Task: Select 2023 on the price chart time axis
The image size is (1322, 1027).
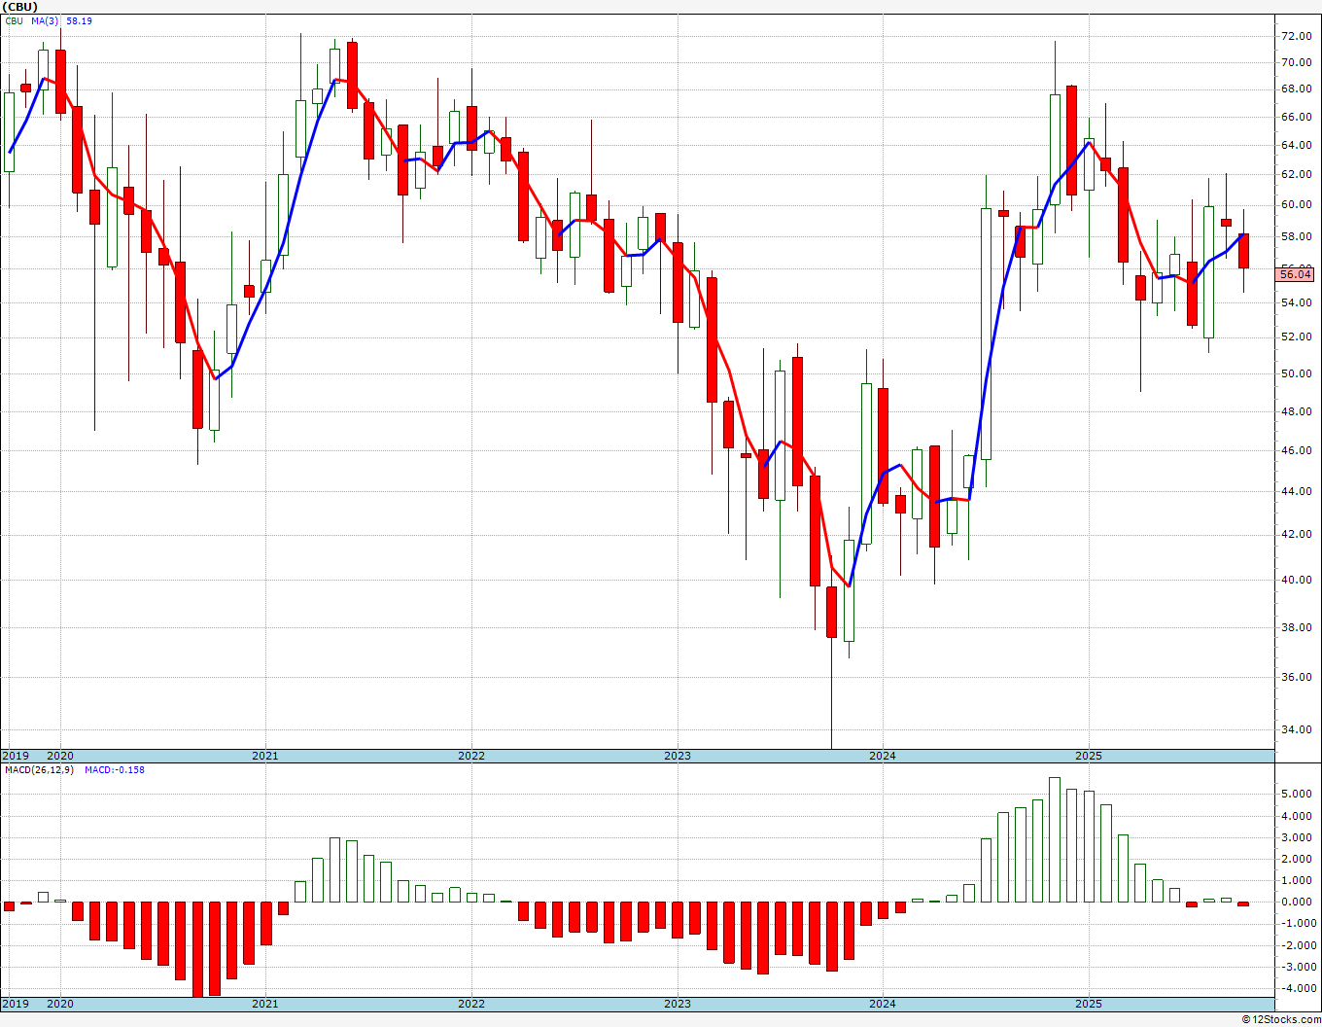Action: pyautogui.click(x=678, y=756)
